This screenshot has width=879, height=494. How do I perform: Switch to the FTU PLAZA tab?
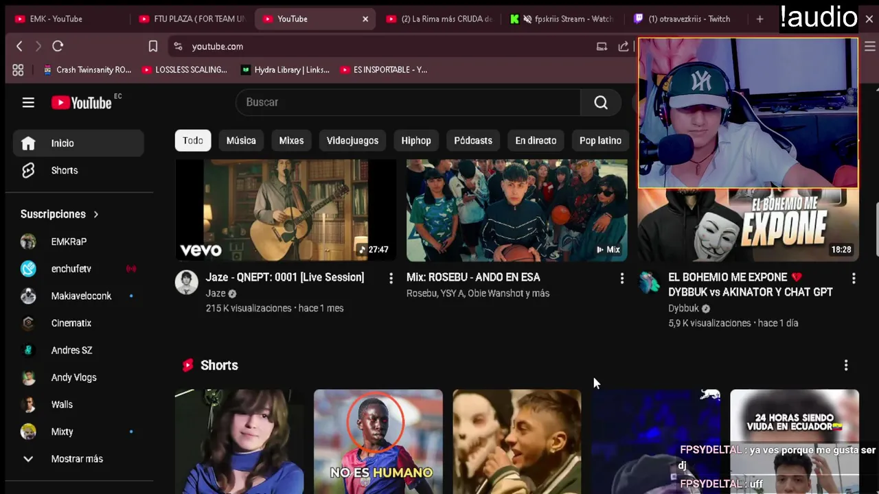coord(192,19)
